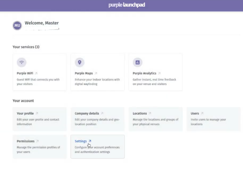The width and height of the screenshot is (243, 172).
Task: Click the Purple Maps location pin icon
Action: [80, 62]
